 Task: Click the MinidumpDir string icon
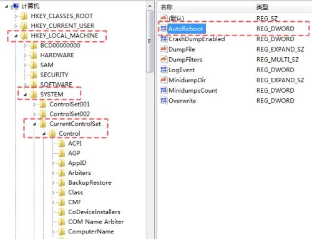(x=163, y=80)
